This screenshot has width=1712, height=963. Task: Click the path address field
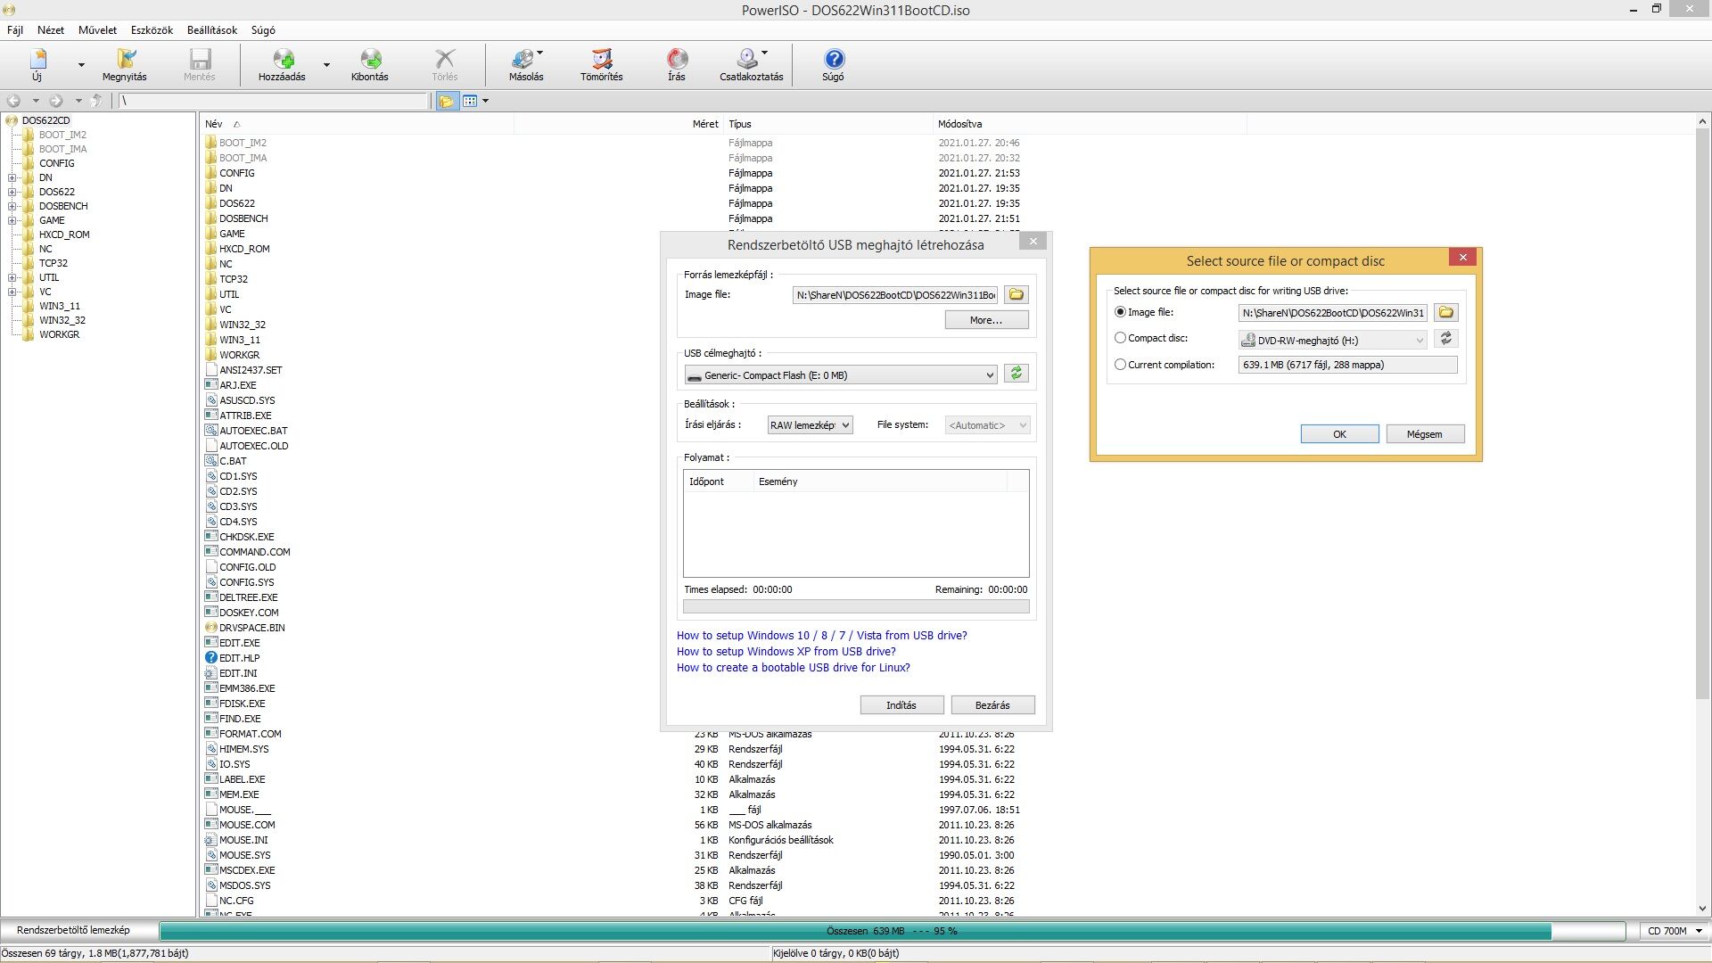tap(274, 101)
